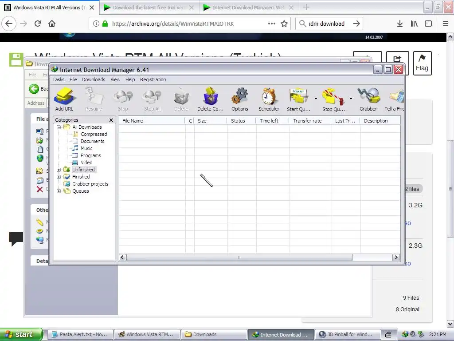
Task: Click the Stop toolbar icon
Action: [x=123, y=99]
